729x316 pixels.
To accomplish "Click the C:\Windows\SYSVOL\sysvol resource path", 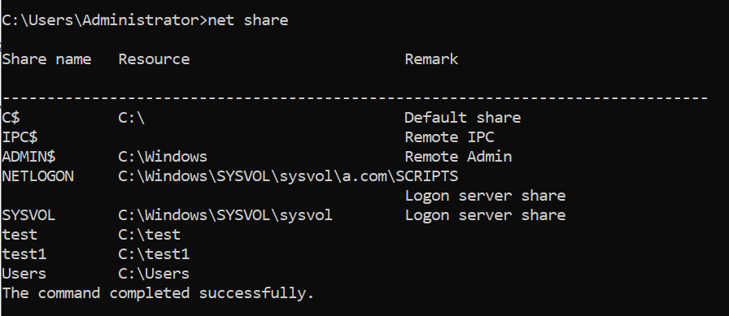I will pos(225,215).
